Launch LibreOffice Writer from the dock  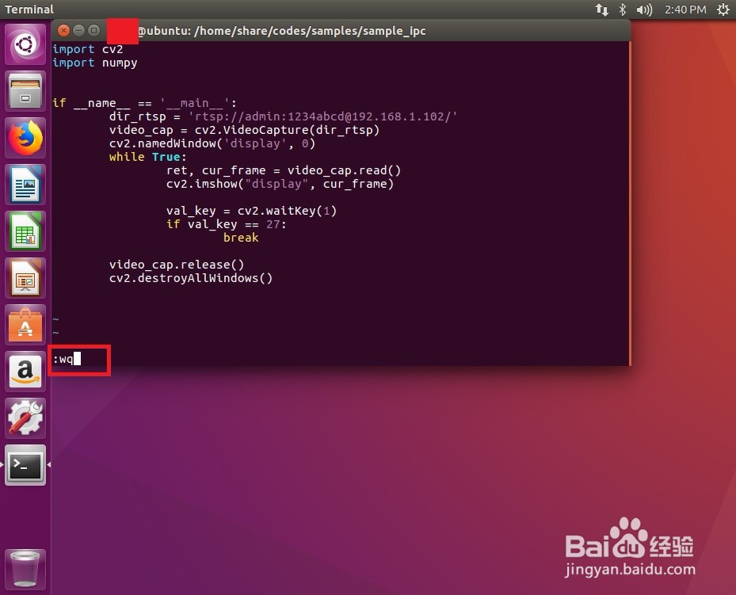point(25,184)
